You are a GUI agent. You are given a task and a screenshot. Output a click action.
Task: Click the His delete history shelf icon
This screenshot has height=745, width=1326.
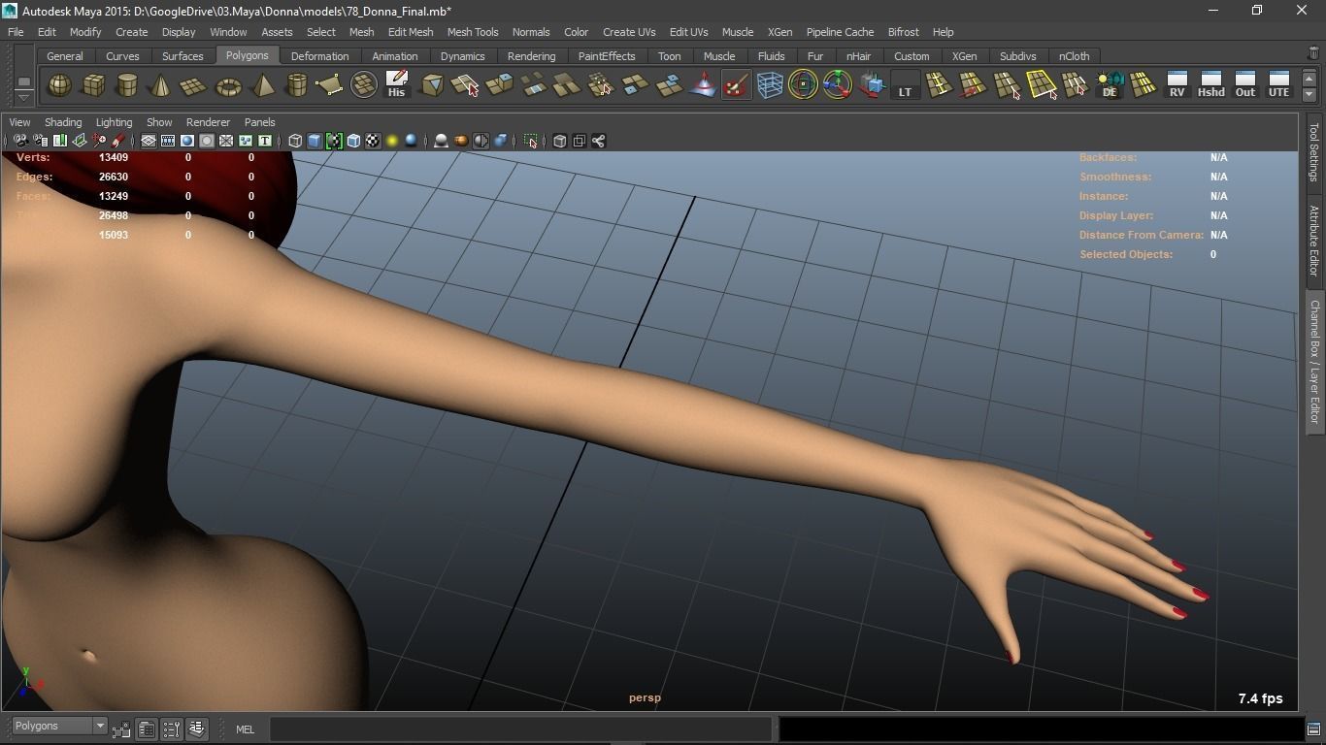(396, 85)
